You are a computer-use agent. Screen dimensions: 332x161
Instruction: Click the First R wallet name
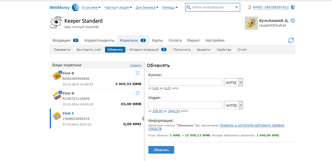point(68,93)
